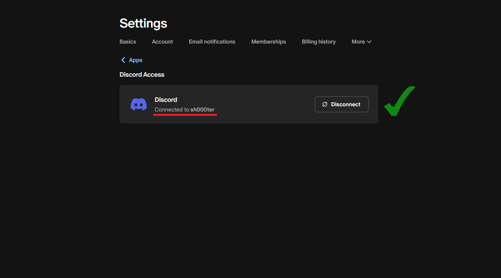Click the 'Discord Access' heading
The width and height of the screenshot is (501, 278).
pyautogui.click(x=142, y=75)
